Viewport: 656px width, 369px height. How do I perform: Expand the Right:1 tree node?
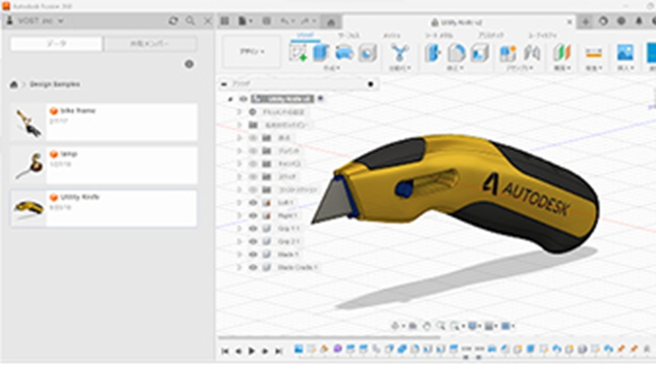pos(239,215)
